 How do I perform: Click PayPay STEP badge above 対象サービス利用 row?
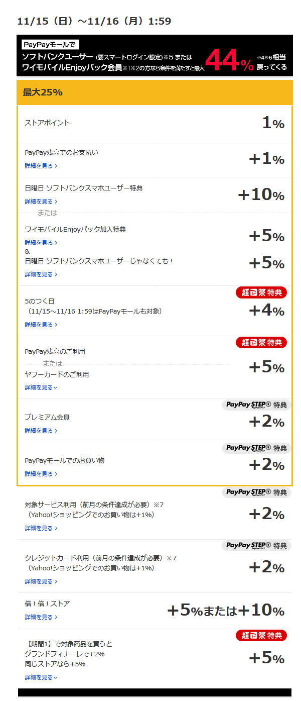(x=256, y=492)
